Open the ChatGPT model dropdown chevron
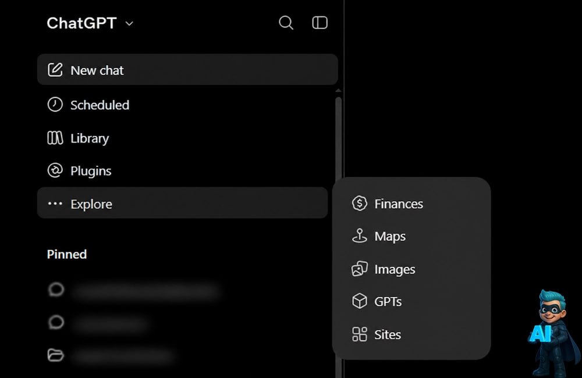This screenshot has height=378, width=582. tap(129, 24)
